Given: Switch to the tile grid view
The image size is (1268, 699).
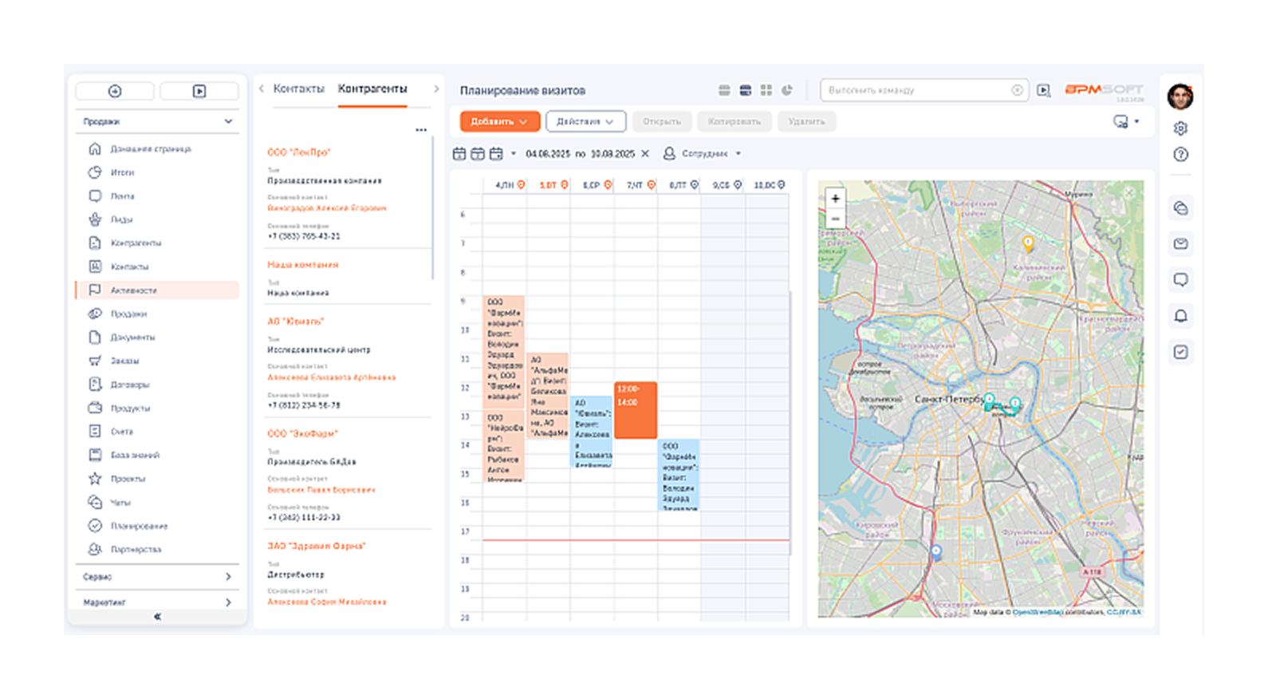Looking at the screenshot, I should coord(766,90).
